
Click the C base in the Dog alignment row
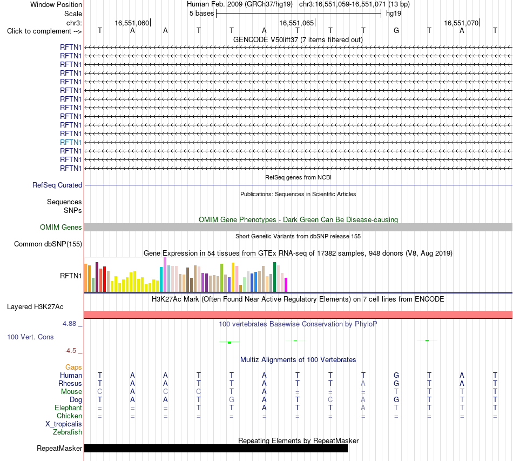click(x=330, y=400)
